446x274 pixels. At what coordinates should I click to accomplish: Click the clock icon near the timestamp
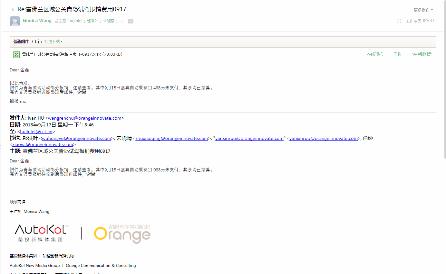coord(399,21)
